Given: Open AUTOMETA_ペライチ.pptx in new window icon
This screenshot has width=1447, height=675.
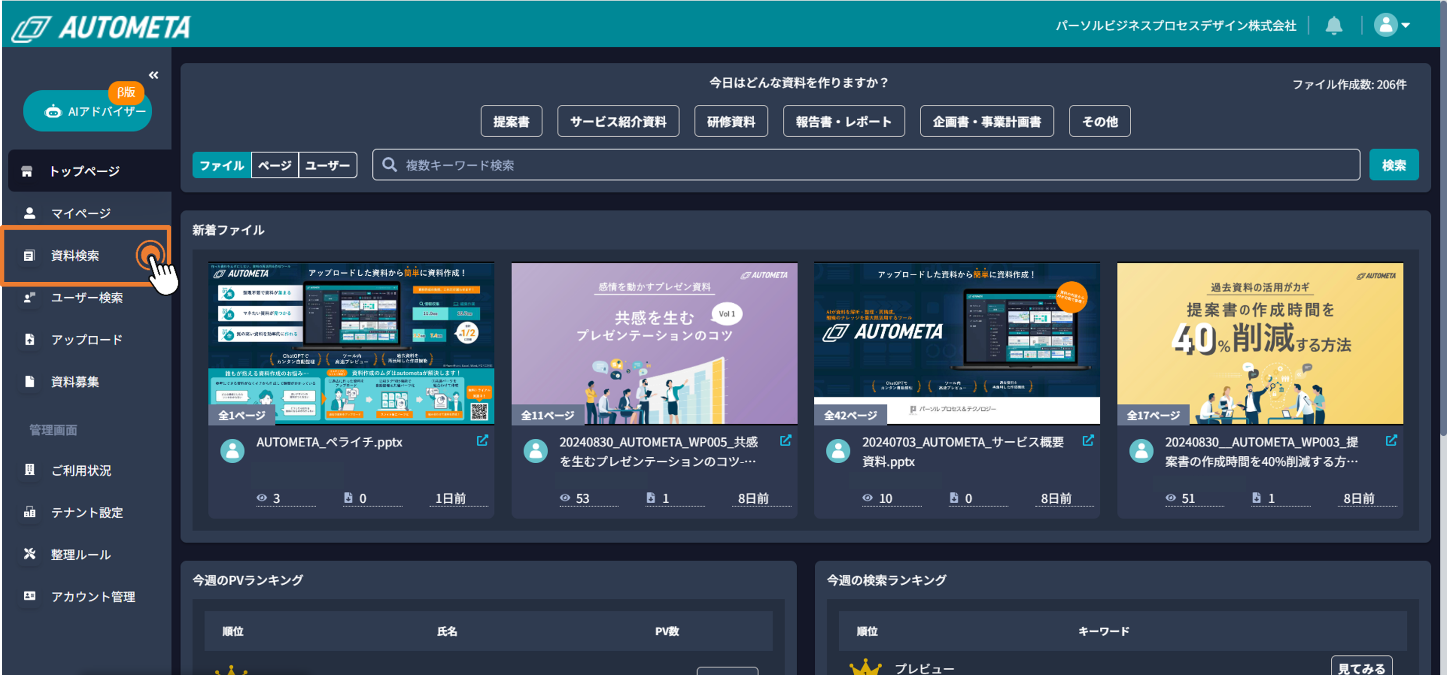Looking at the screenshot, I should click(x=482, y=441).
